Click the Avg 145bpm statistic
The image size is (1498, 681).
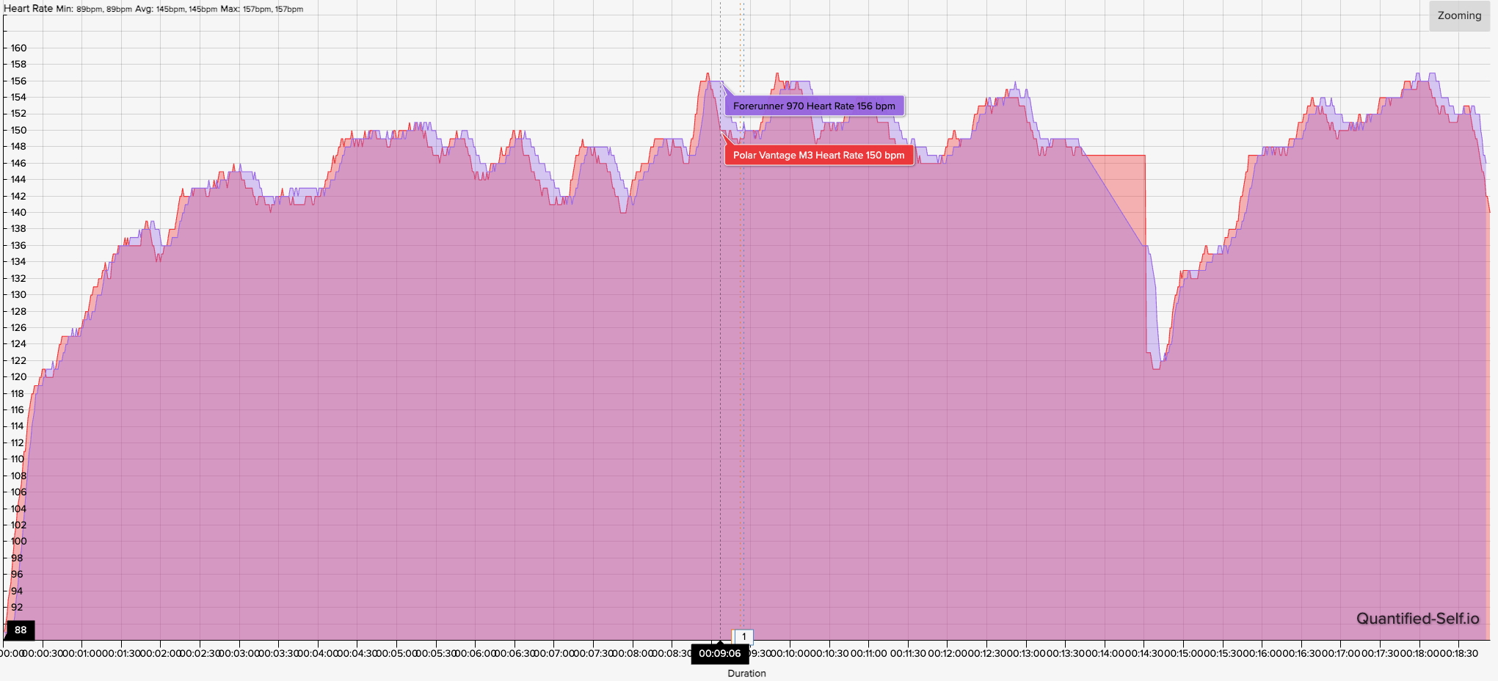click(176, 9)
